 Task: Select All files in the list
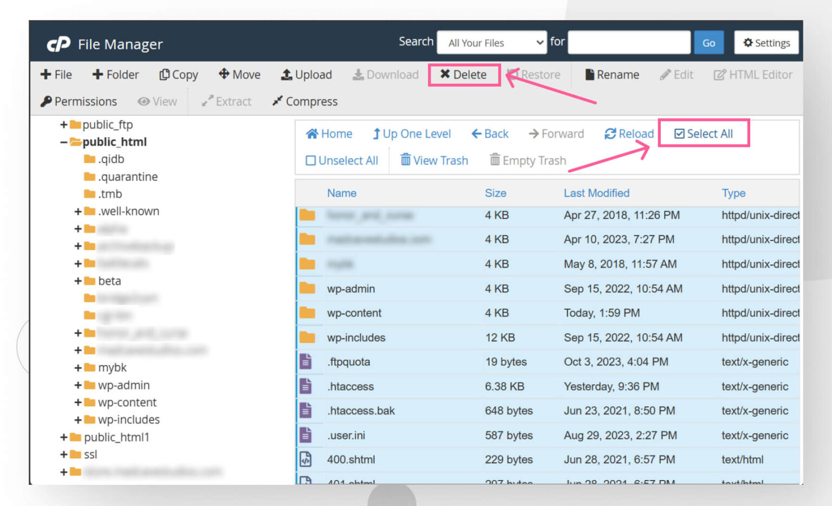704,134
